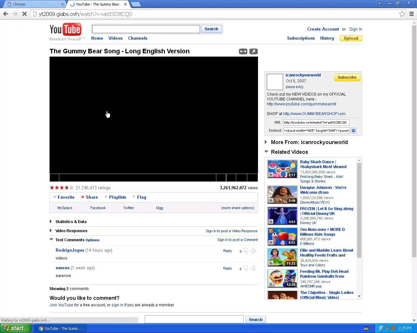Click the embed customize gear icon
This screenshot has width=417, height=333.
[353, 130]
